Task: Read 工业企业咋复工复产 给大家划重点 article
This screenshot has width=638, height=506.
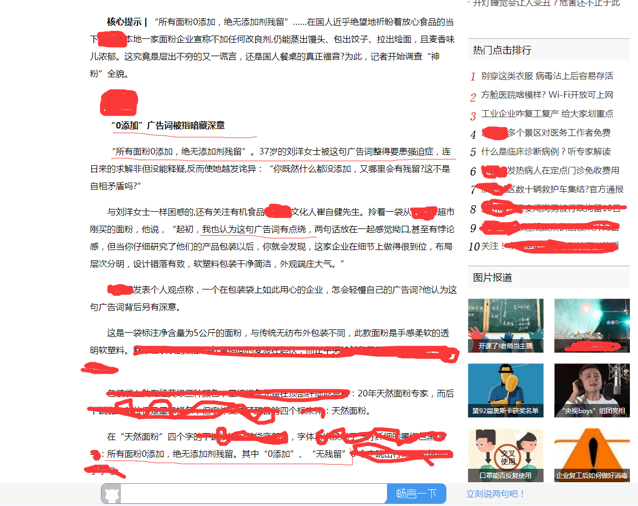Action: pos(546,114)
